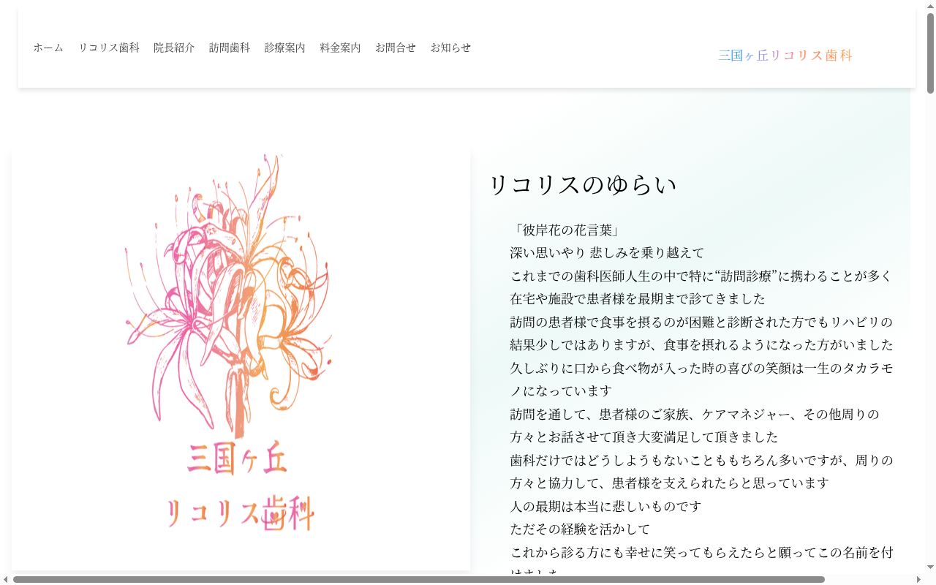This screenshot has width=936, height=585.
Task: Click the 三国ヶ丘リコリス歯科 site title link
Action: pyautogui.click(x=785, y=56)
